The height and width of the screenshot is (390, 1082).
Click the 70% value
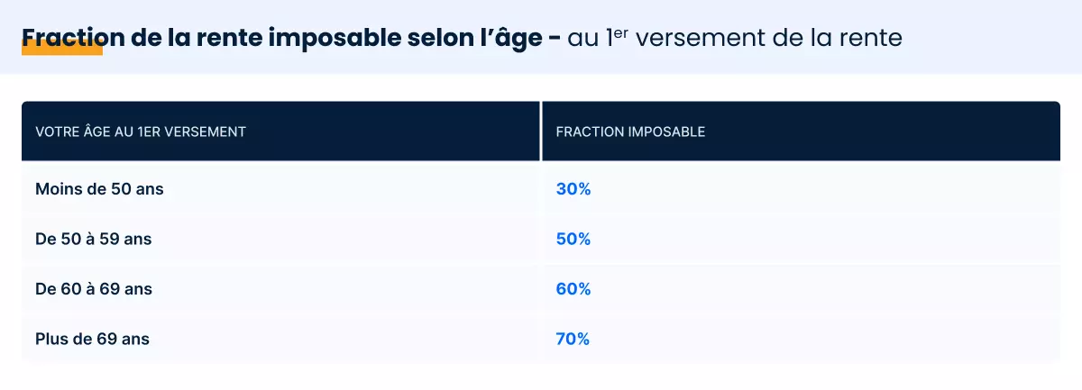pos(573,339)
